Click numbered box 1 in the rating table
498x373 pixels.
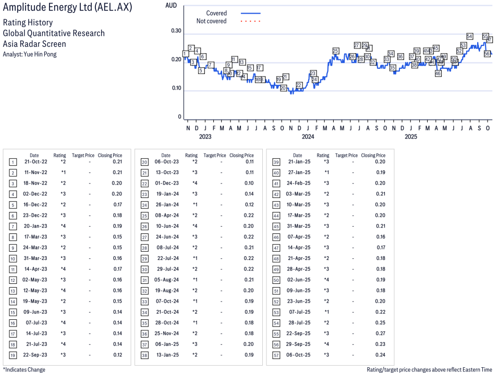click(x=13, y=162)
